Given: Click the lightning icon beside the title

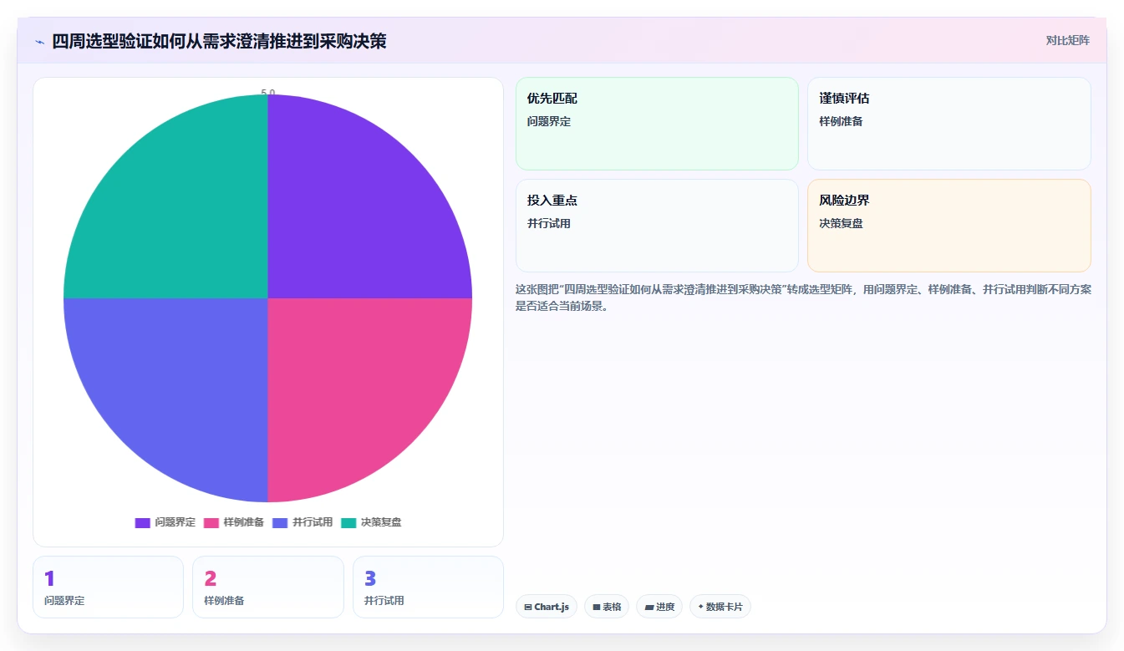Looking at the screenshot, I should (x=39, y=42).
